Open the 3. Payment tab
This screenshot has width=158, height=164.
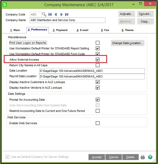(x=60, y=30)
